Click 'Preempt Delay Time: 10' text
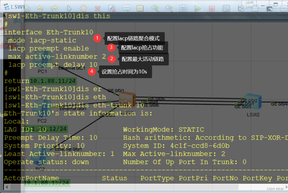 click(x=51, y=138)
